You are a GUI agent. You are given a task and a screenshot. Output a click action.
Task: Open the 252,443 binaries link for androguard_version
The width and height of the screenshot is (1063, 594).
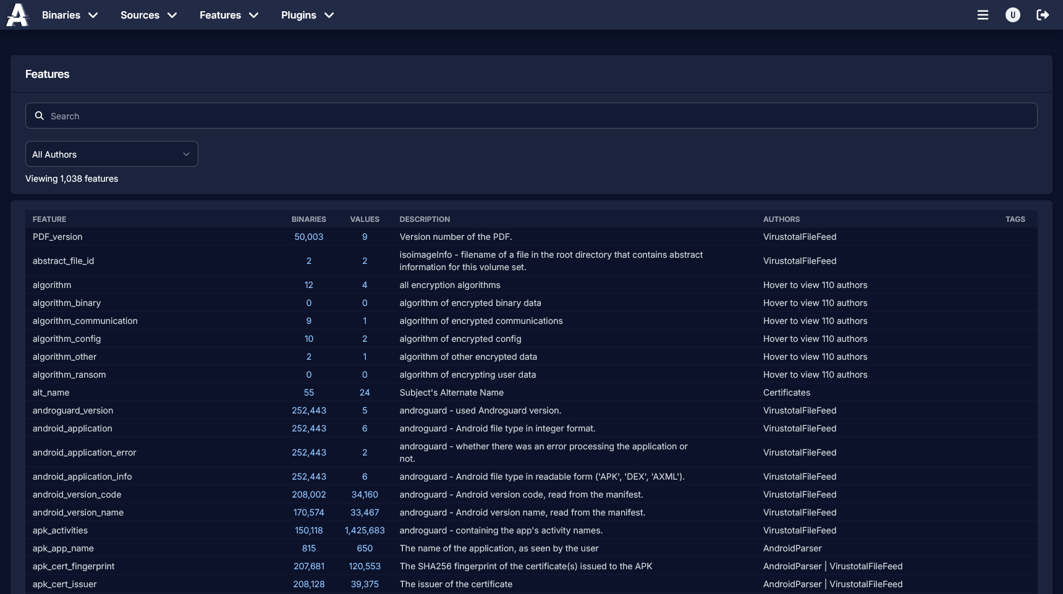(309, 410)
